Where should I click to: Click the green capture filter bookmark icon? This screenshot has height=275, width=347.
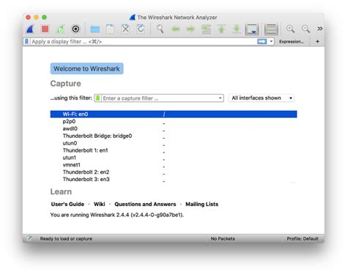click(98, 98)
